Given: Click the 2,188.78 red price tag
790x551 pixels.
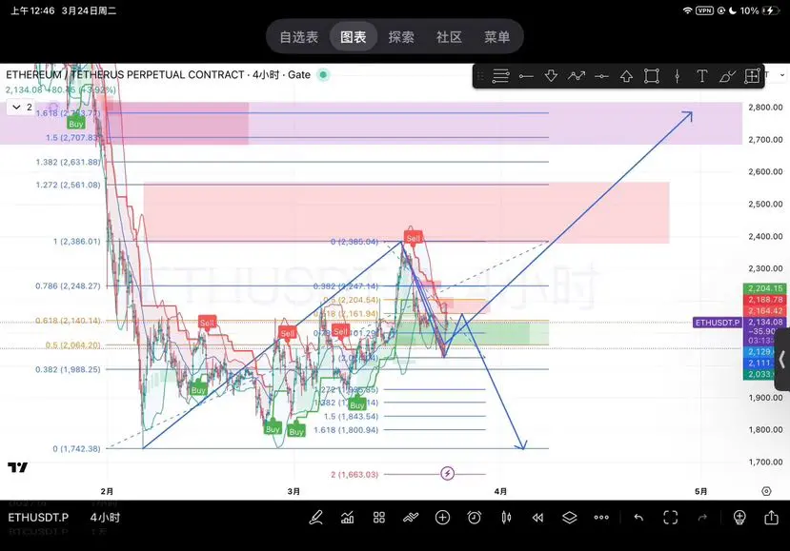Looking at the screenshot, I should coord(765,300).
